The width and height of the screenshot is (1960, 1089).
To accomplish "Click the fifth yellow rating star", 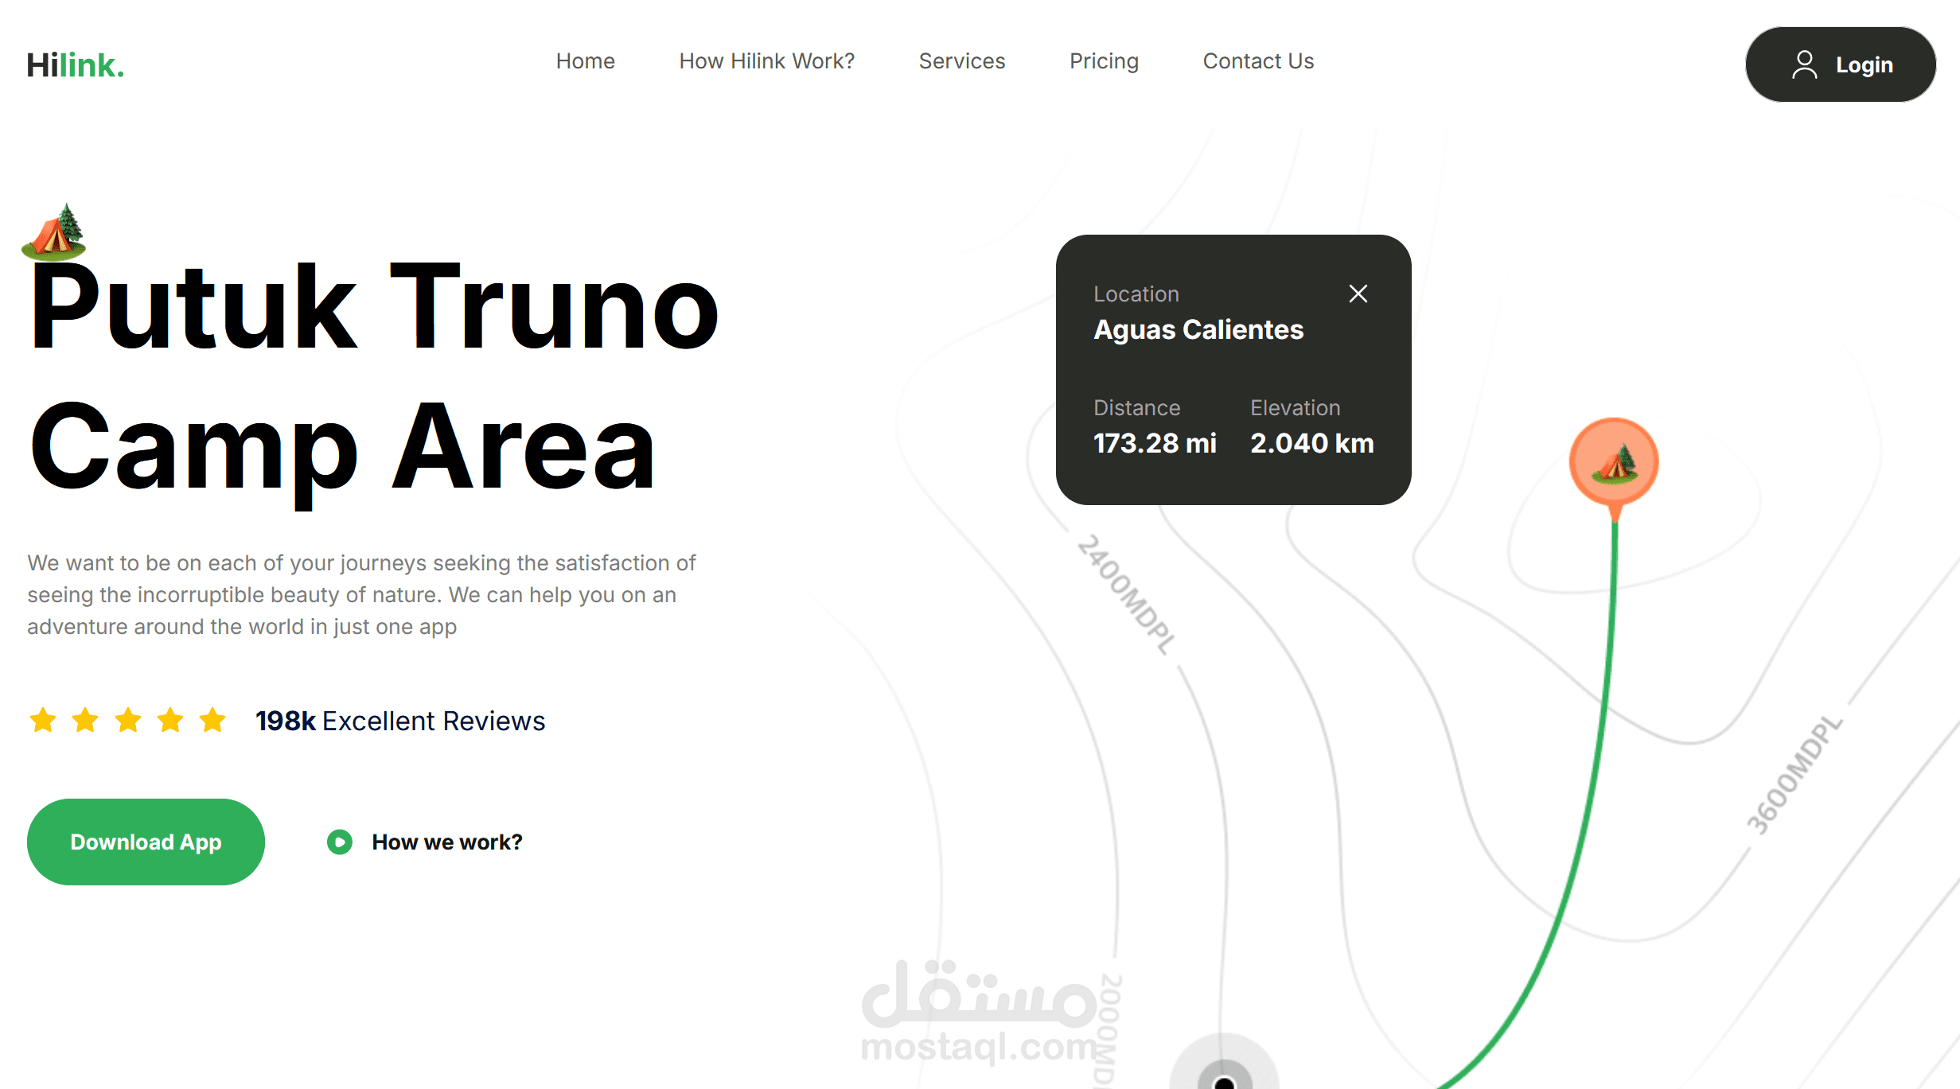I will [212, 720].
